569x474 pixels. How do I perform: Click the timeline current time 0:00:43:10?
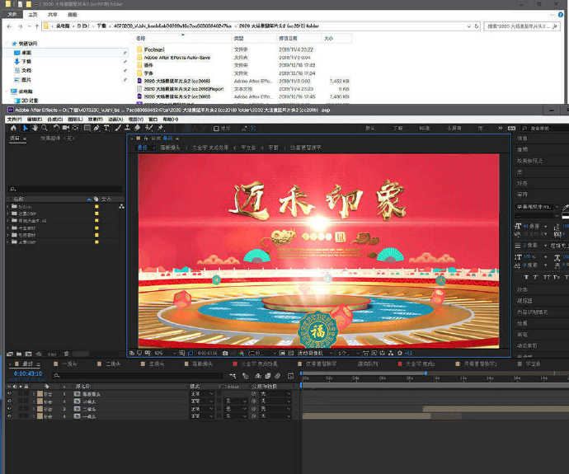(x=28, y=373)
